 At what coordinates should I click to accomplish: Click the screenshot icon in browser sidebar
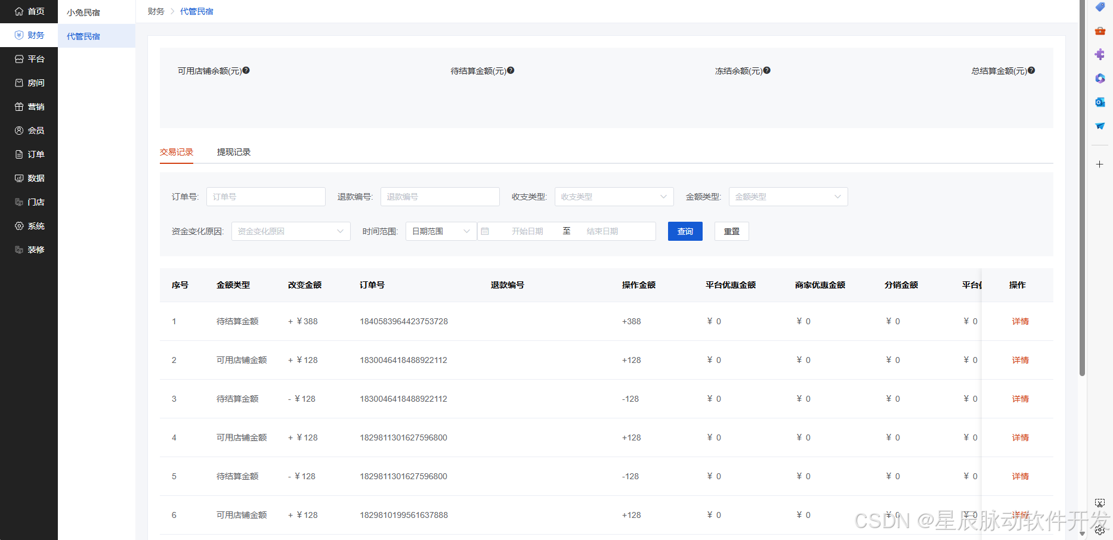pyautogui.click(x=1100, y=503)
